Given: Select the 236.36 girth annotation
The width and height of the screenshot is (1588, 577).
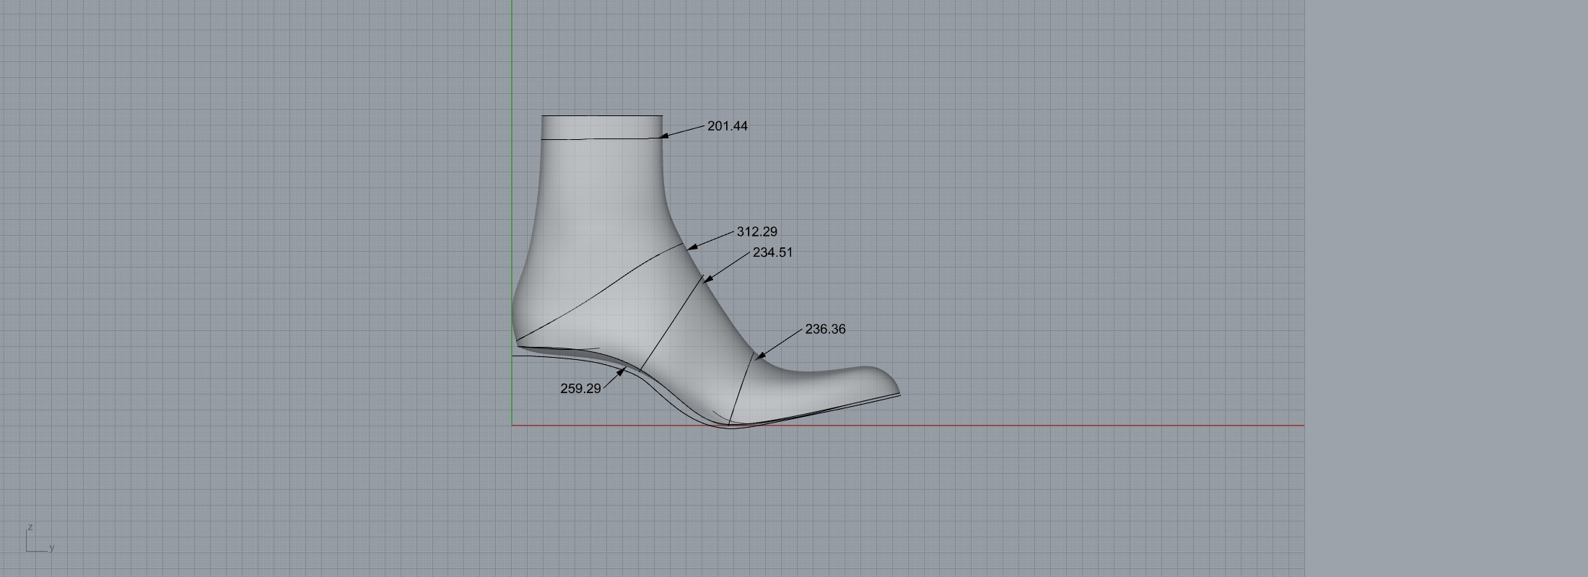Looking at the screenshot, I should tap(825, 329).
